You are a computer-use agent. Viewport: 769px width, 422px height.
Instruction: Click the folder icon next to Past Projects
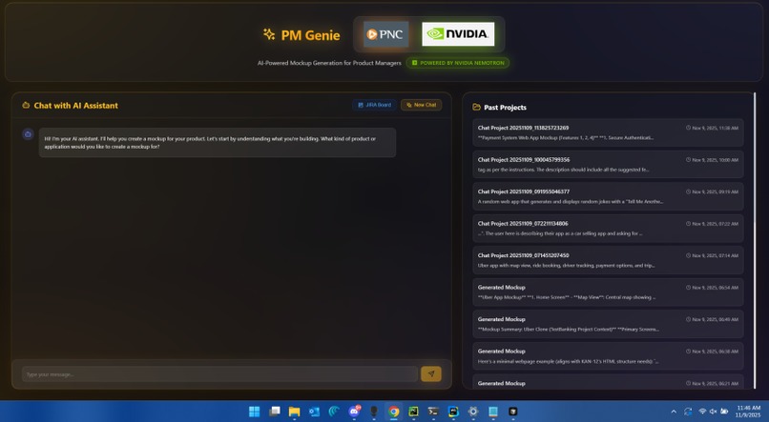click(x=476, y=108)
